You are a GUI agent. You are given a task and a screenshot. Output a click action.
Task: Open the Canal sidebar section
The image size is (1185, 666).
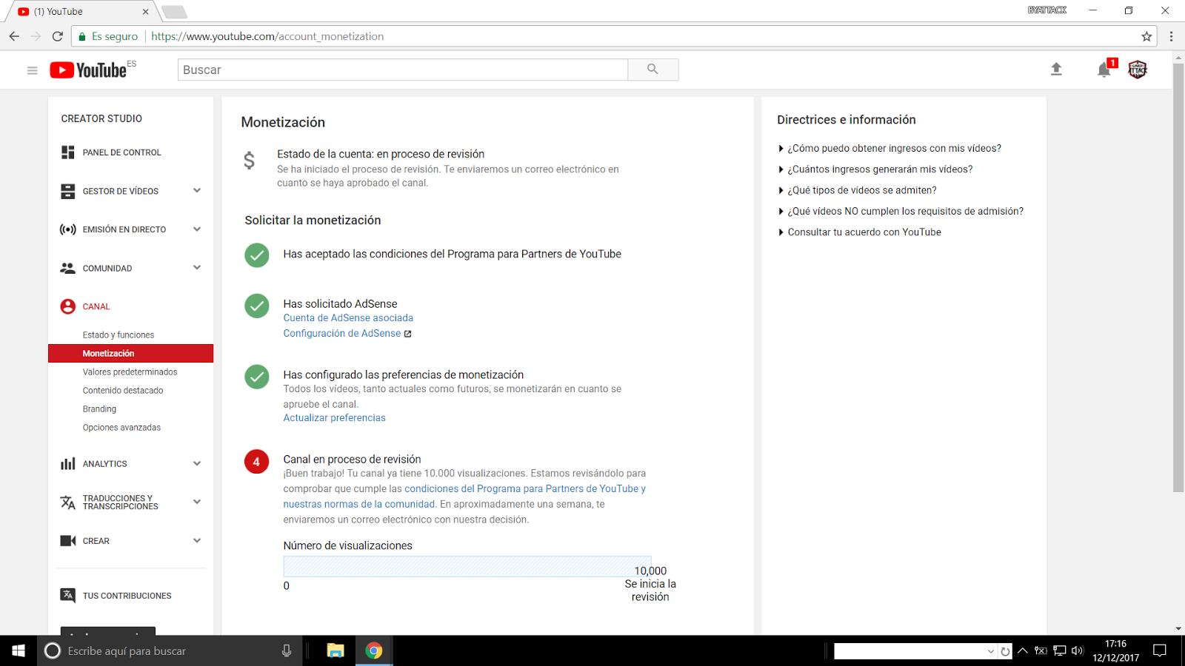pyautogui.click(x=96, y=306)
